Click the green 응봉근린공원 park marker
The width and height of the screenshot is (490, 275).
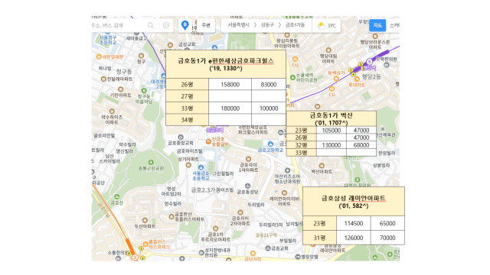151,162
